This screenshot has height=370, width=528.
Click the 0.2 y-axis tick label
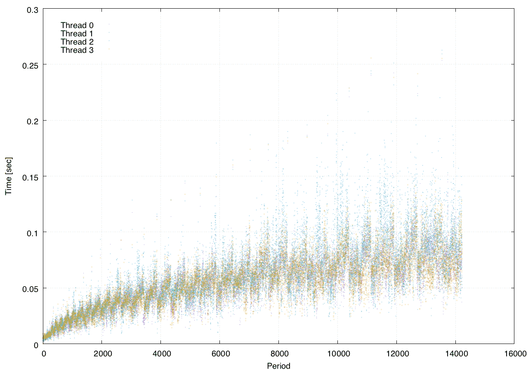(x=33, y=121)
